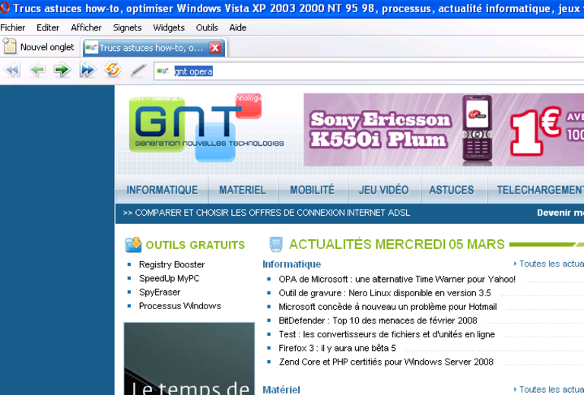Go back using the green back arrow
Screen dimensions: 584x395
tap(37, 70)
